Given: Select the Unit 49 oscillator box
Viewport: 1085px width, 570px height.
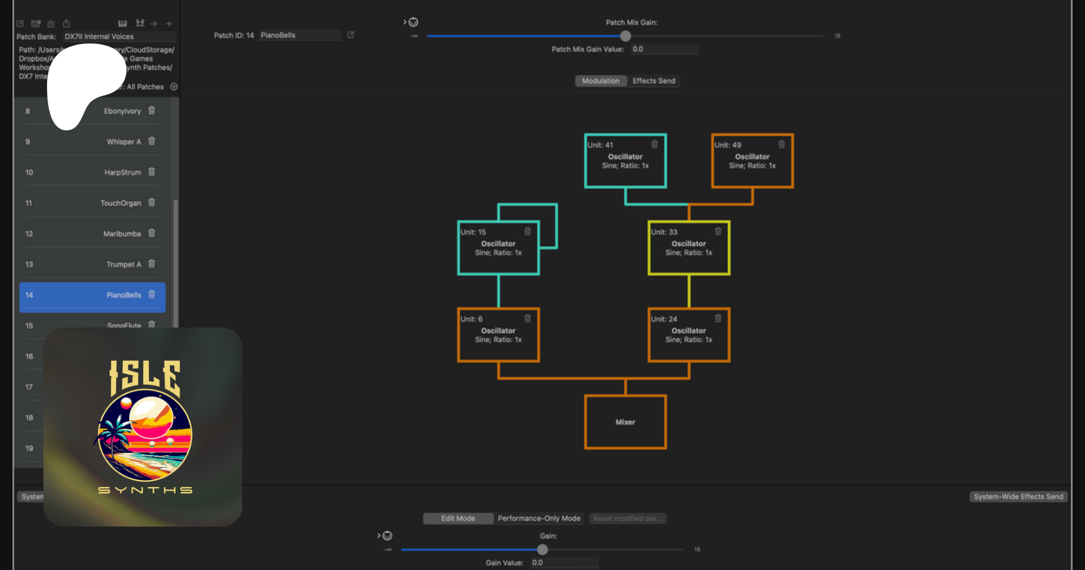Looking at the screenshot, I should 752,161.
